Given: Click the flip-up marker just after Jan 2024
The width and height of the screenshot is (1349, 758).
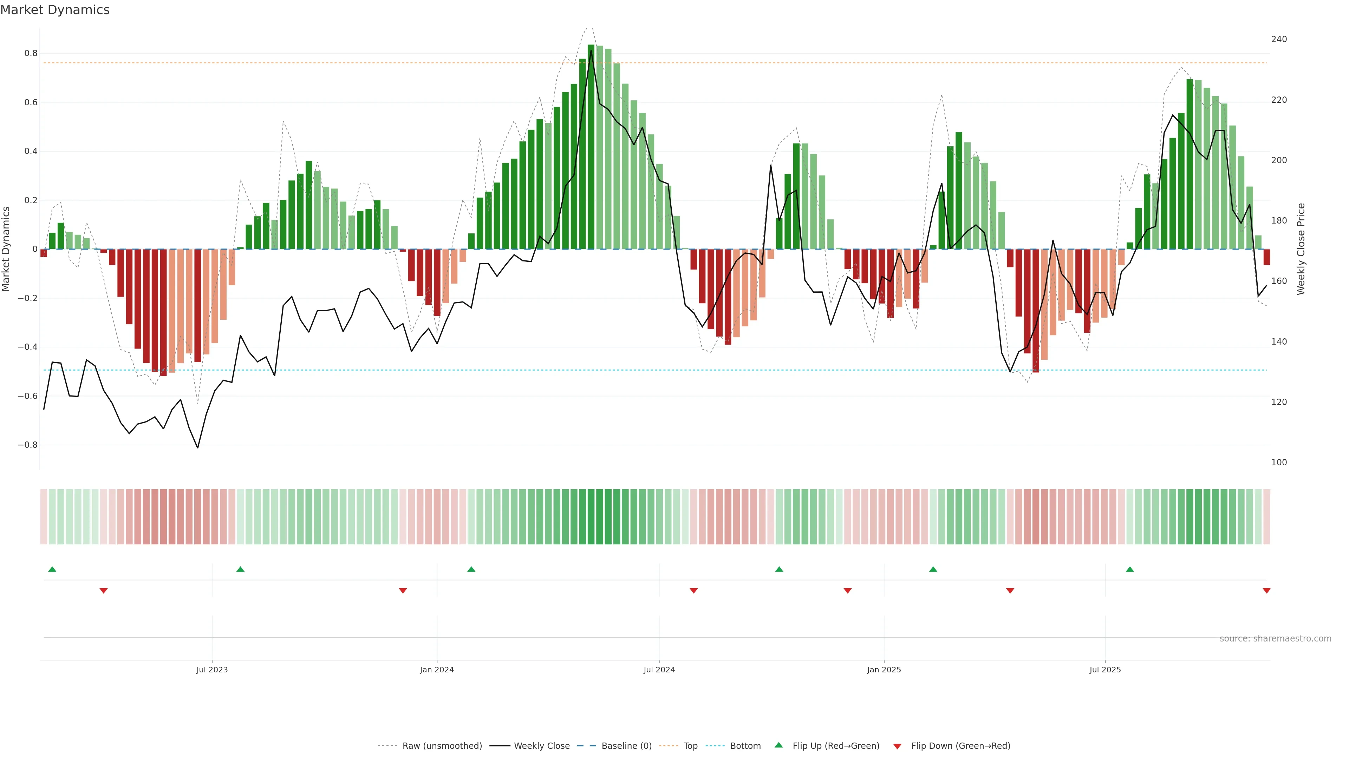Looking at the screenshot, I should point(471,569).
